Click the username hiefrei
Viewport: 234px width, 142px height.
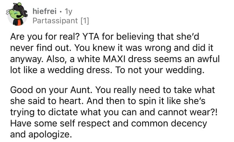[x=45, y=11]
